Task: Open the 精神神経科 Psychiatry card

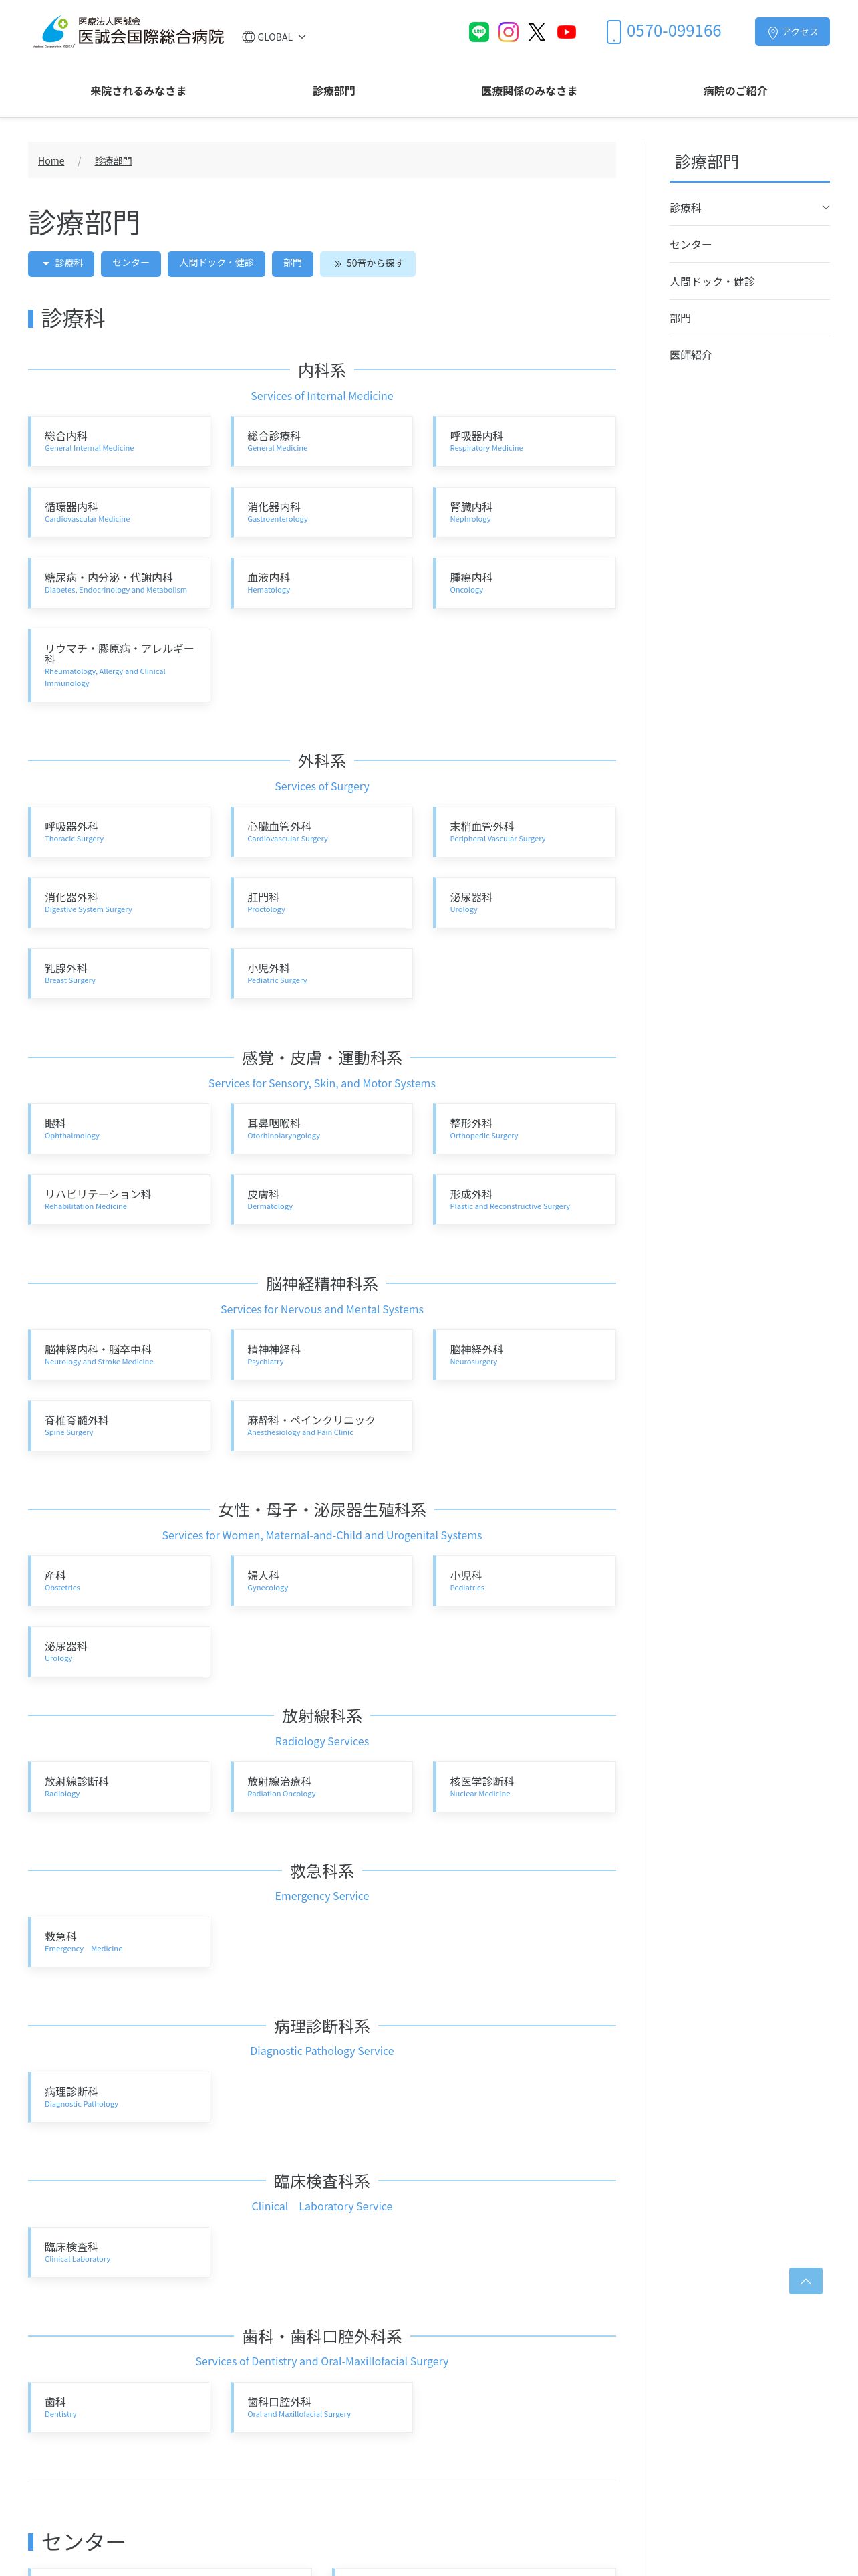Action: (321, 1355)
